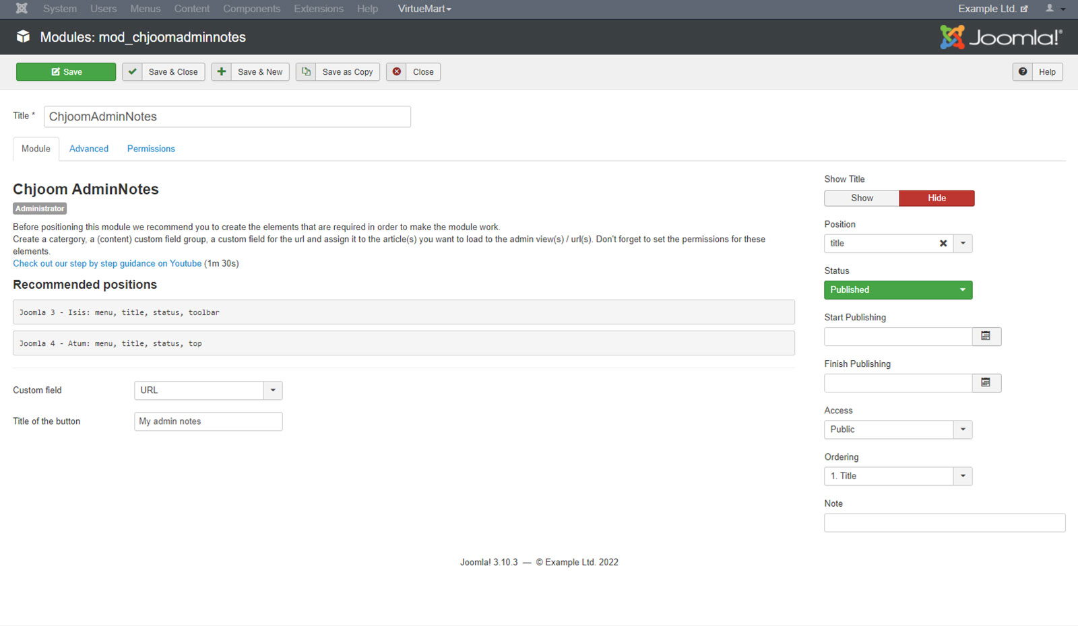The width and height of the screenshot is (1078, 626).
Task: Click the Save as Copy duplicate icon
Action: tap(306, 72)
